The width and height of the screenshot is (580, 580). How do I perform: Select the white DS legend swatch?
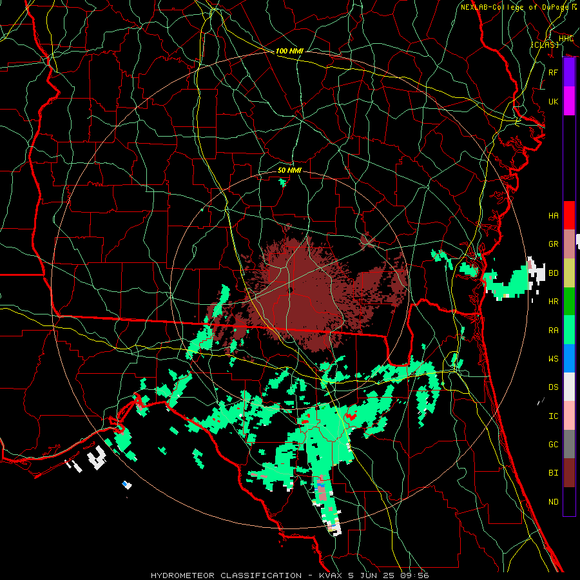(569, 387)
